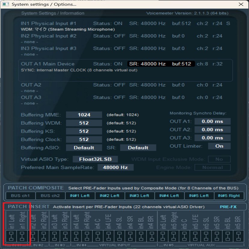This screenshot has height=249, width=249.
Task: Select BUS ch2 composite patch
Action: [50, 196]
